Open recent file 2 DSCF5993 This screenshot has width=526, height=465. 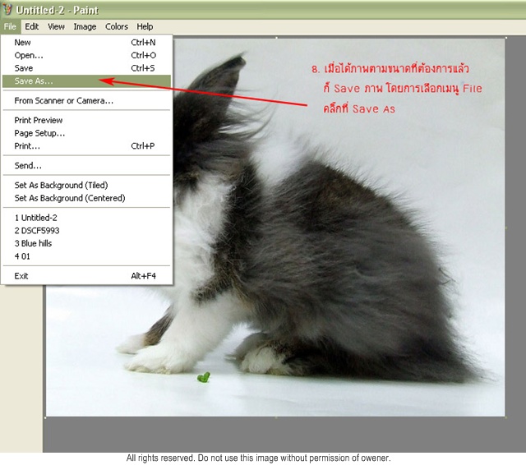pos(86,231)
